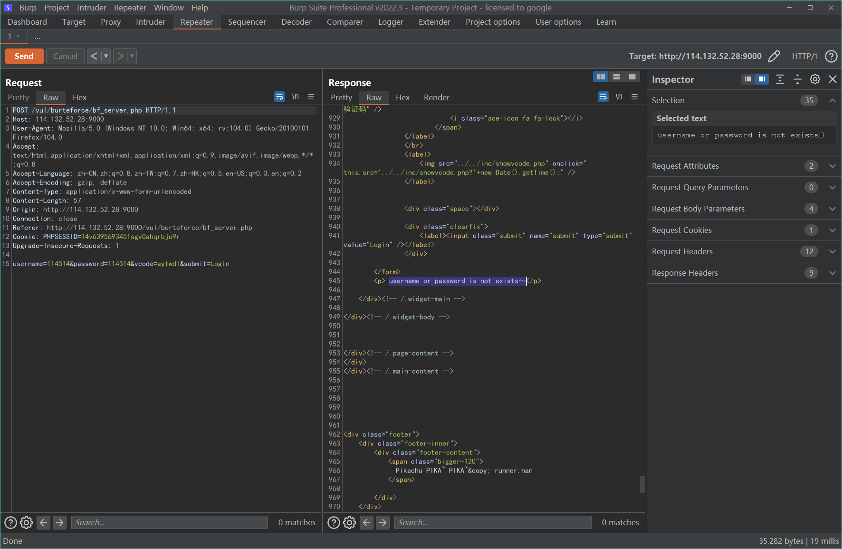Click the Cancel button
The image size is (842, 549).
tap(65, 56)
